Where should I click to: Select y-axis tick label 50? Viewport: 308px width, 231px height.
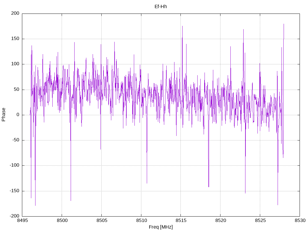click(x=17, y=89)
